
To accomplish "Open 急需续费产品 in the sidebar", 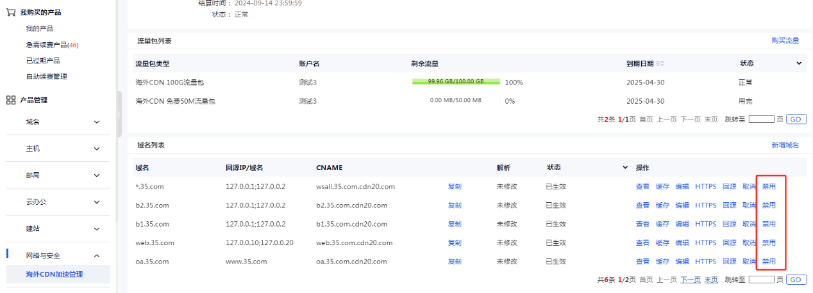I will 52,45.
